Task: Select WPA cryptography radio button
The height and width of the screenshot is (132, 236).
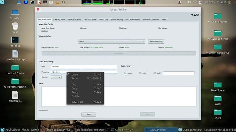Action: tap(140, 73)
